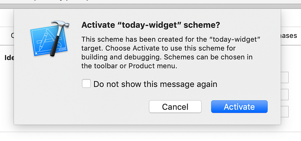Click the Xcode hammer app icon
This screenshot has height=141, width=301.
pyautogui.click(x=50, y=39)
